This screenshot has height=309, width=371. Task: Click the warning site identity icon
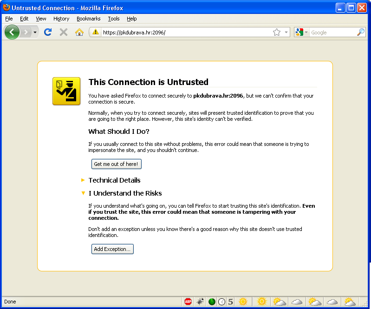point(96,32)
